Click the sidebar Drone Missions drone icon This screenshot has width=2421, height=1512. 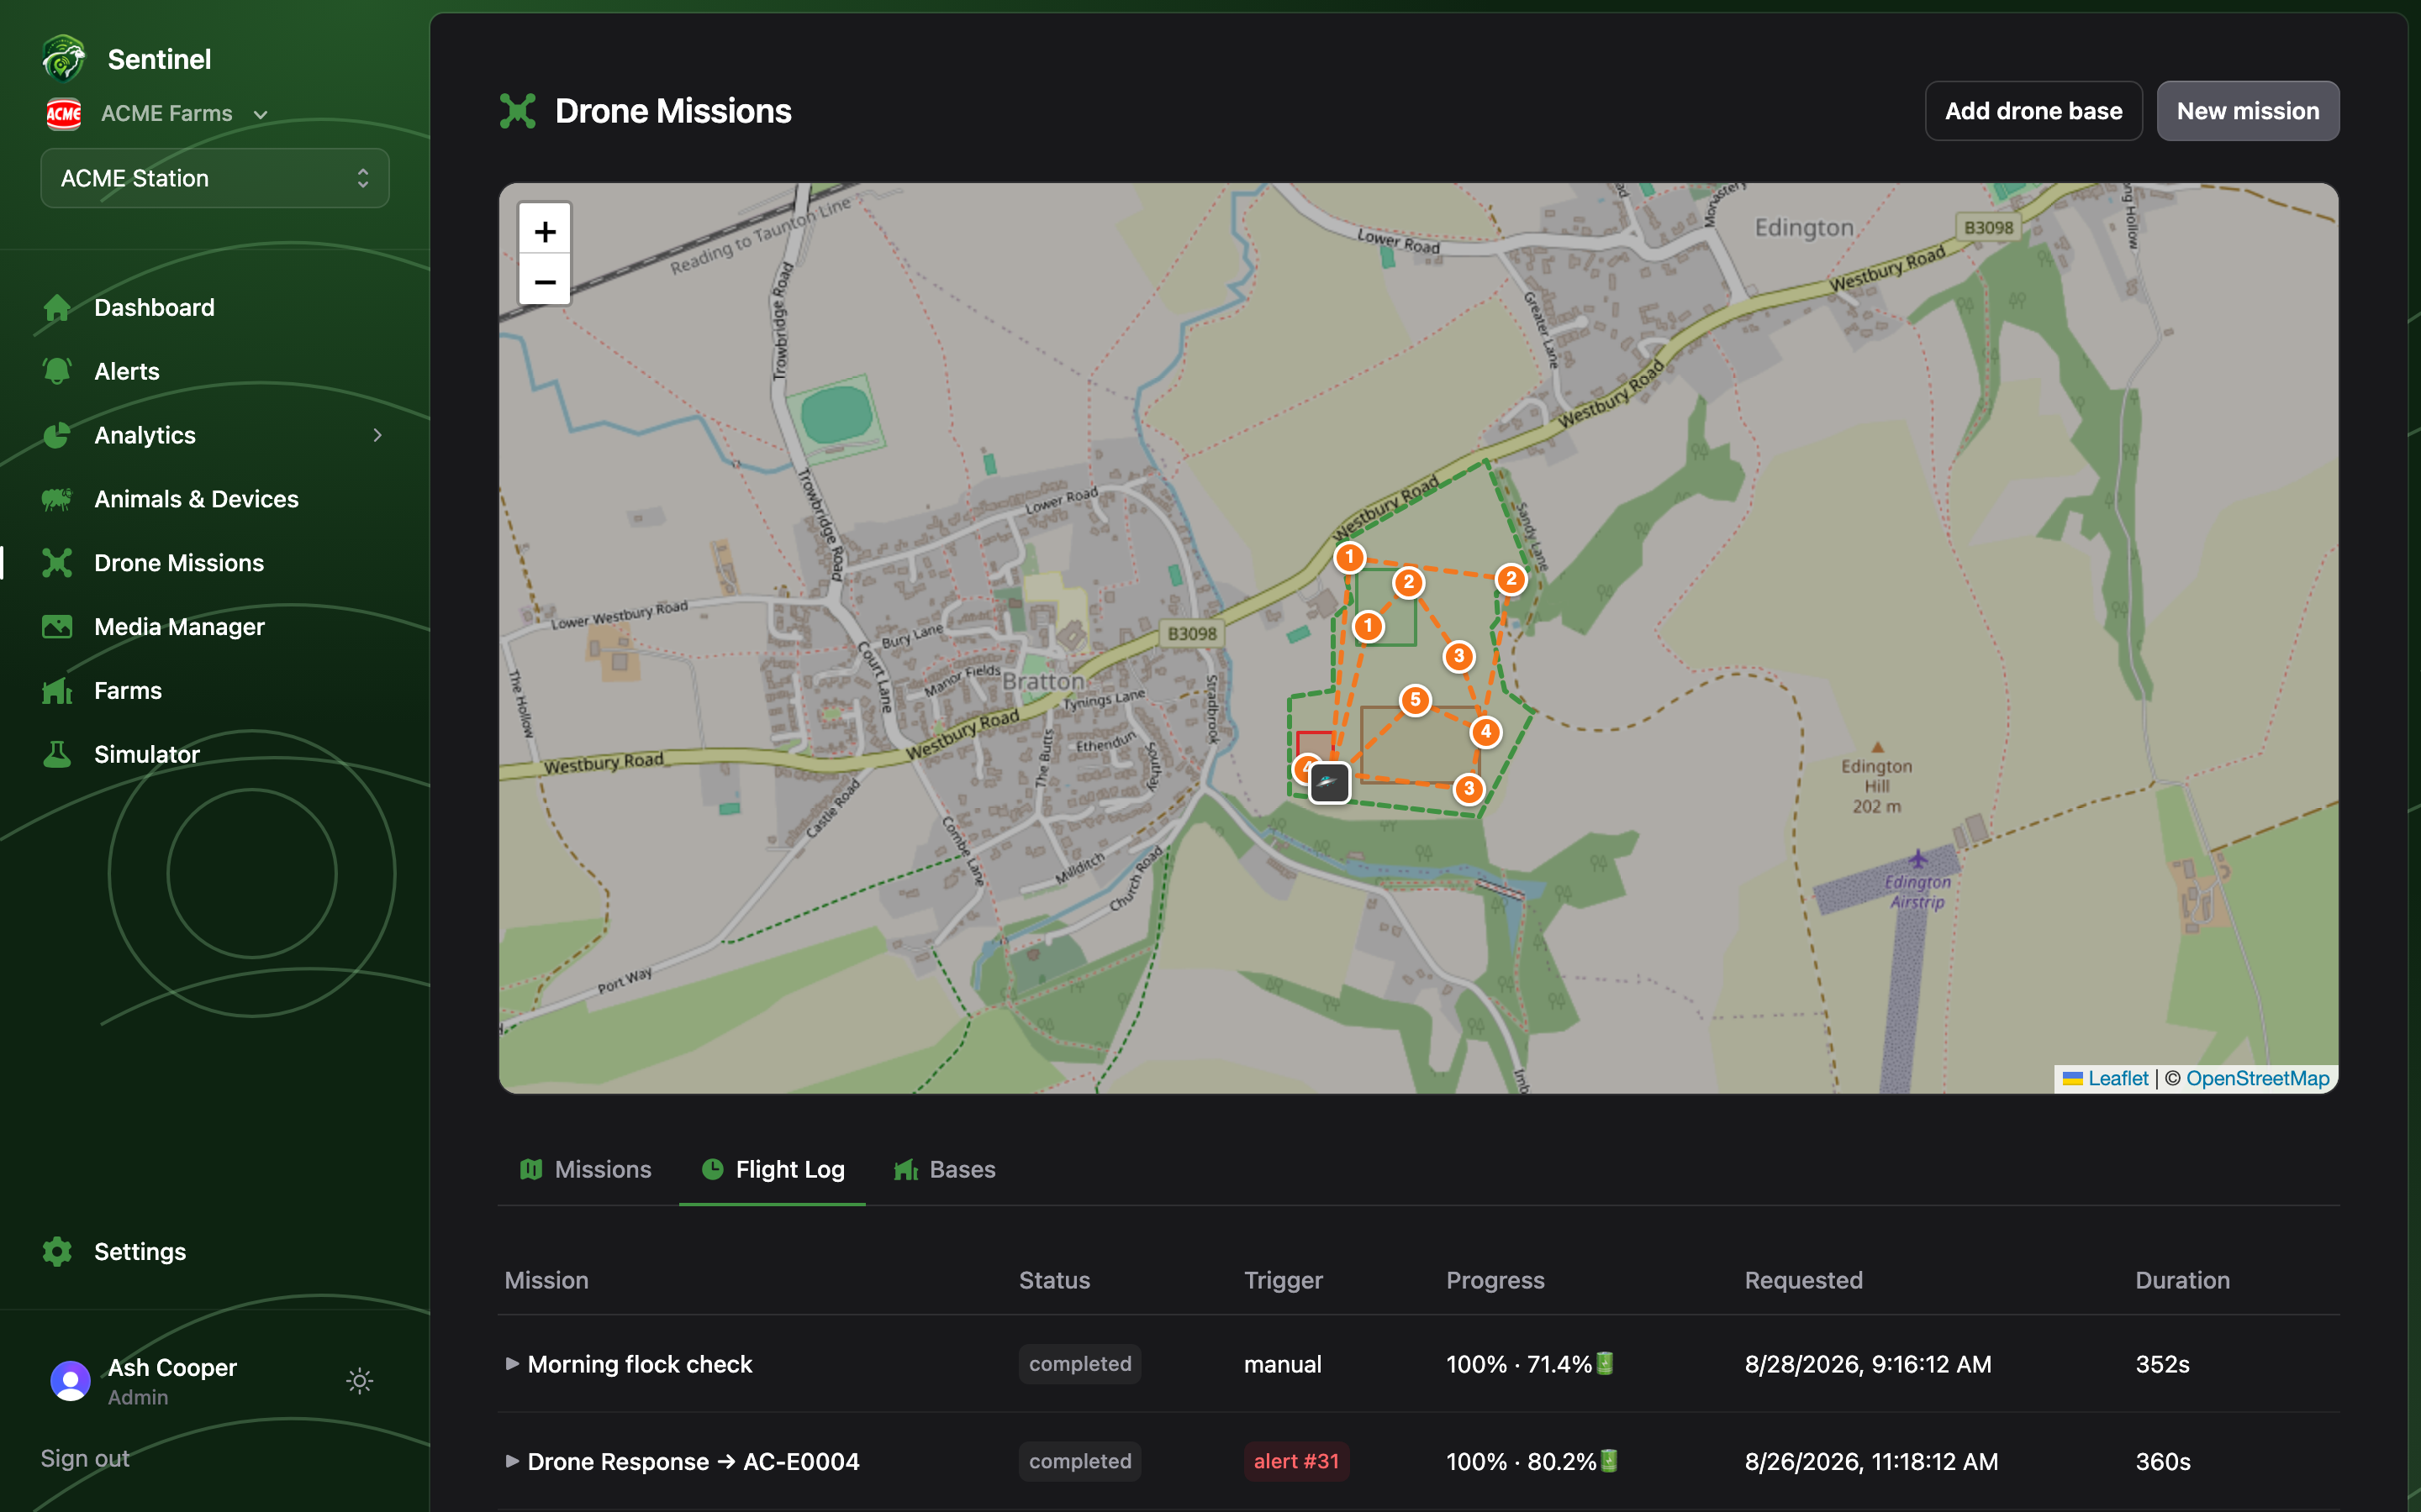click(x=57, y=563)
